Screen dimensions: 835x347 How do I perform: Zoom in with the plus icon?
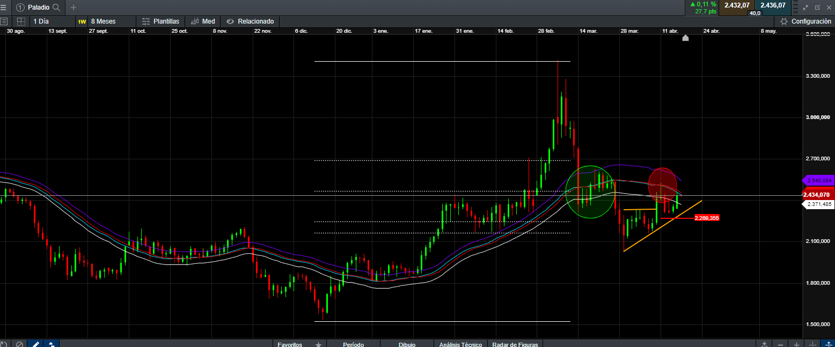coord(797,344)
